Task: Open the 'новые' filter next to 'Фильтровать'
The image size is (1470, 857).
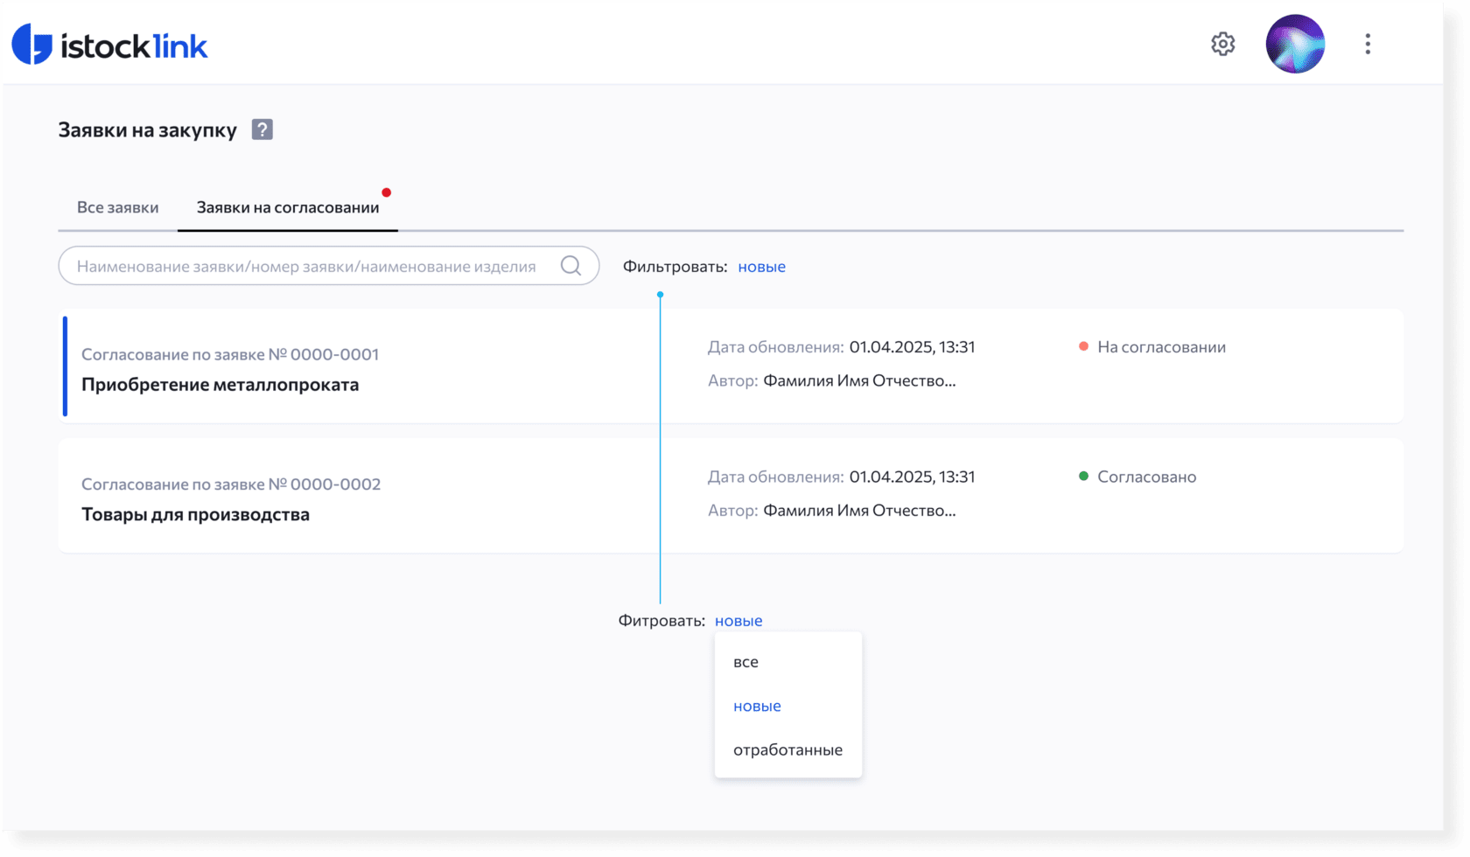Action: click(x=761, y=267)
